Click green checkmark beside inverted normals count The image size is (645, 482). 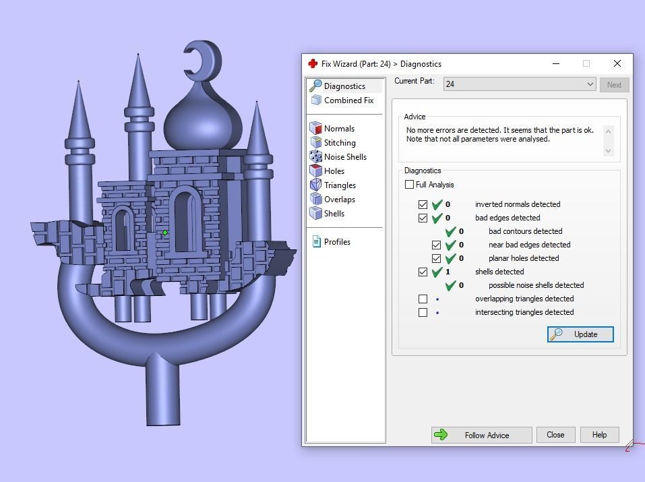pyautogui.click(x=437, y=204)
